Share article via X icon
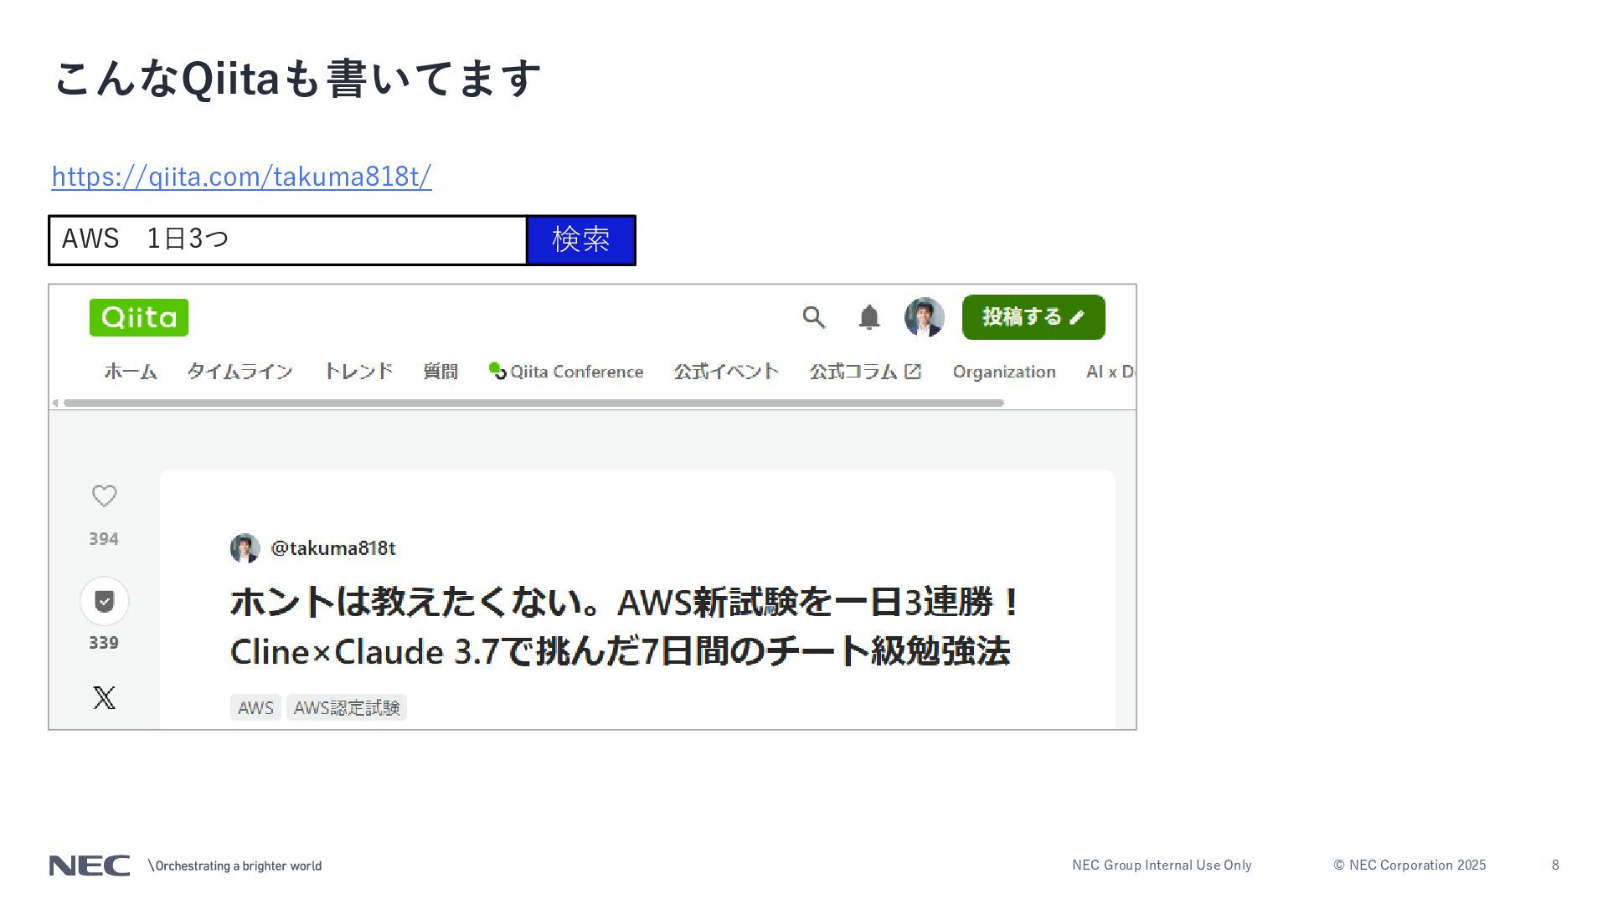This screenshot has height=904, width=1608. point(104,697)
